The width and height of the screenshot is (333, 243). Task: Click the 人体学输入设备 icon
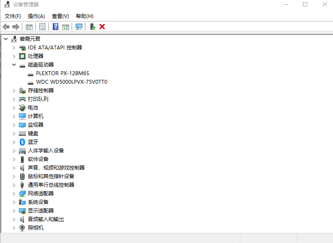pyautogui.click(x=22, y=151)
